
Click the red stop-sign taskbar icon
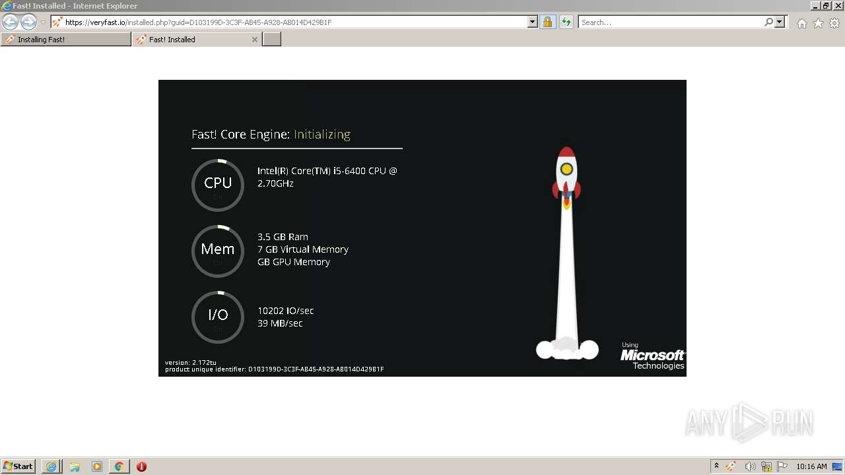coord(141,466)
